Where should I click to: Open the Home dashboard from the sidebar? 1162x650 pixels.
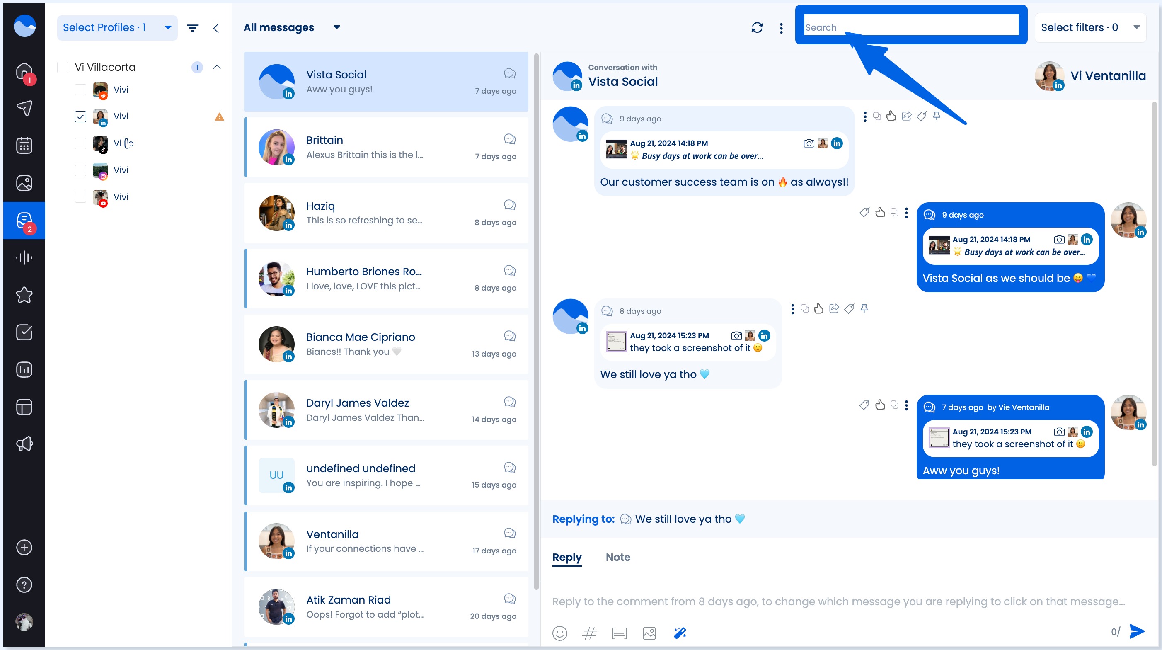click(x=24, y=71)
